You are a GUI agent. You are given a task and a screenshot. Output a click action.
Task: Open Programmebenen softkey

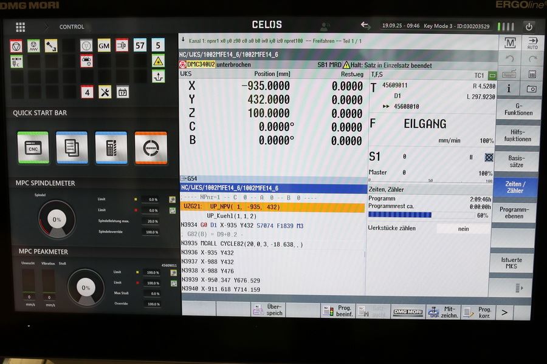tap(514, 212)
